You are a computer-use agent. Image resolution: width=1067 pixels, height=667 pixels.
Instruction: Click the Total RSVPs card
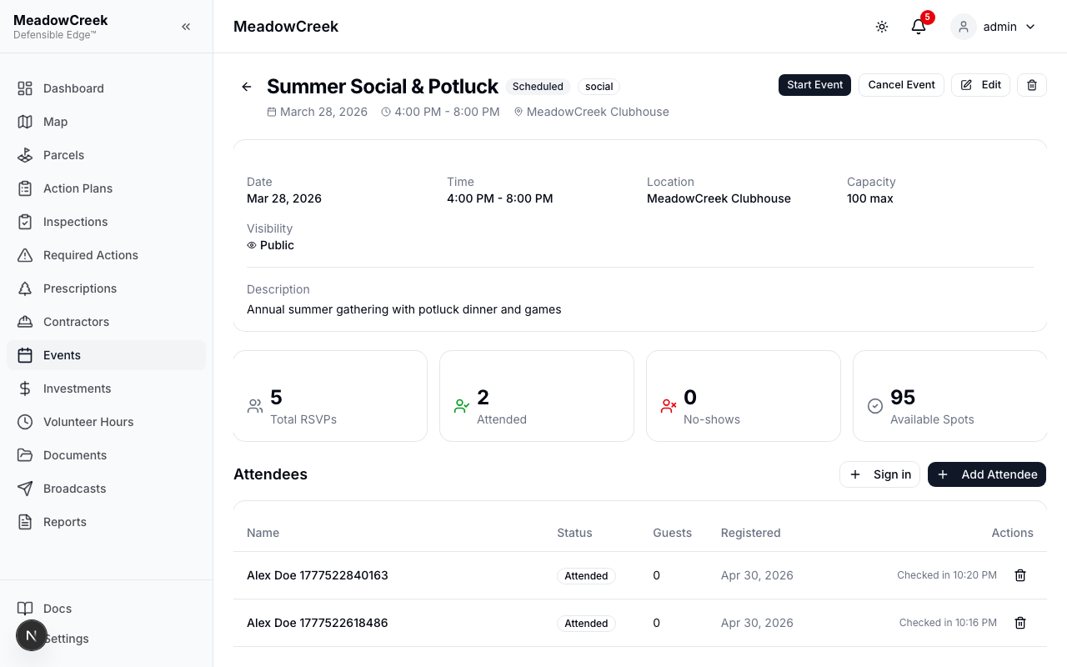point(330,396)
